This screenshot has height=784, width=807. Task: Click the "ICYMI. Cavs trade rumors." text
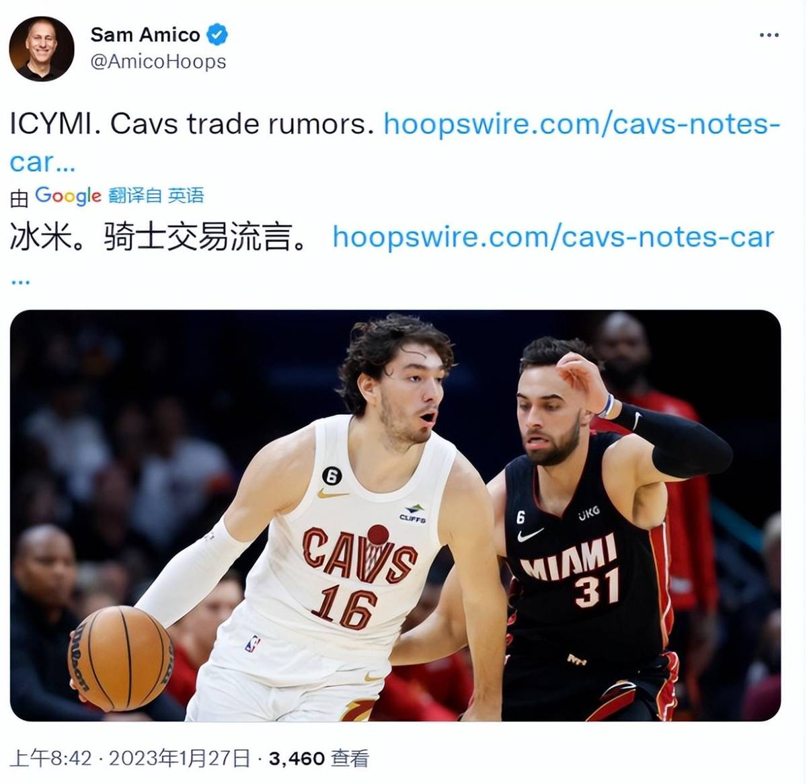click(192, 124)
